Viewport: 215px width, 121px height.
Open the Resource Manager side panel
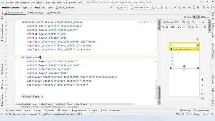click(2, 32)
